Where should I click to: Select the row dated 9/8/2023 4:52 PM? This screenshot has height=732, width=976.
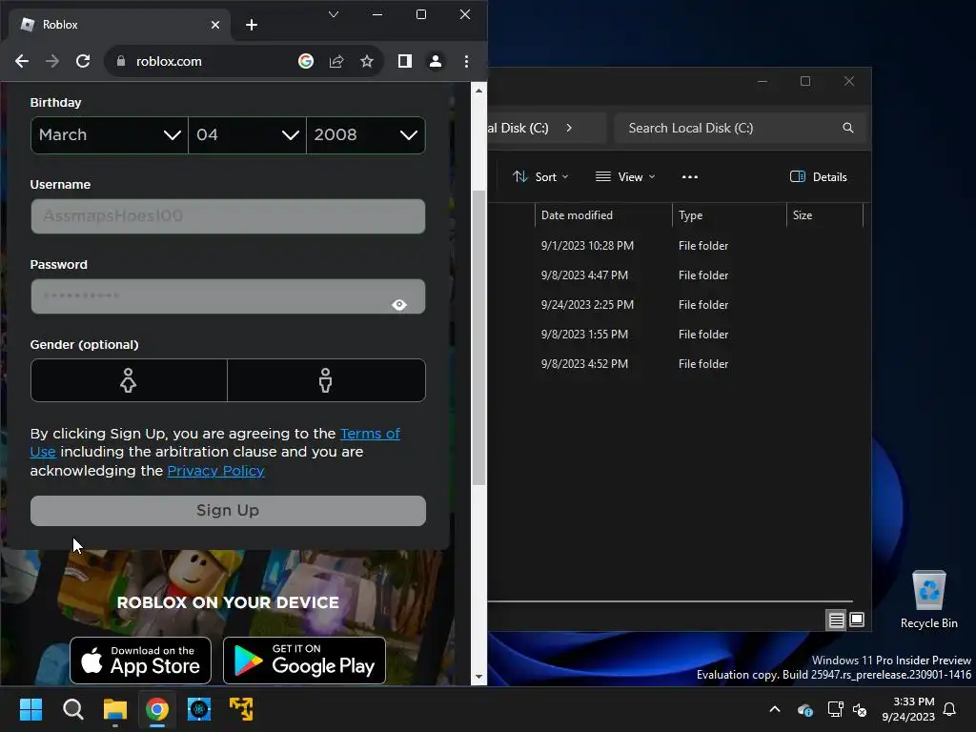[676, 364]
